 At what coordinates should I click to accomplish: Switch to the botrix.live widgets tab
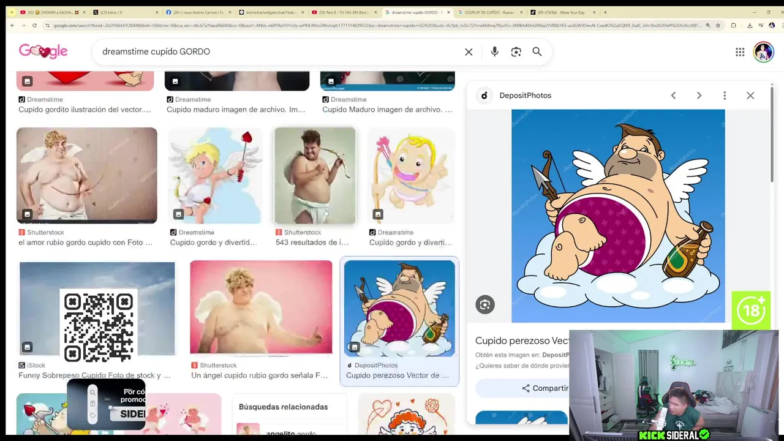270,12
